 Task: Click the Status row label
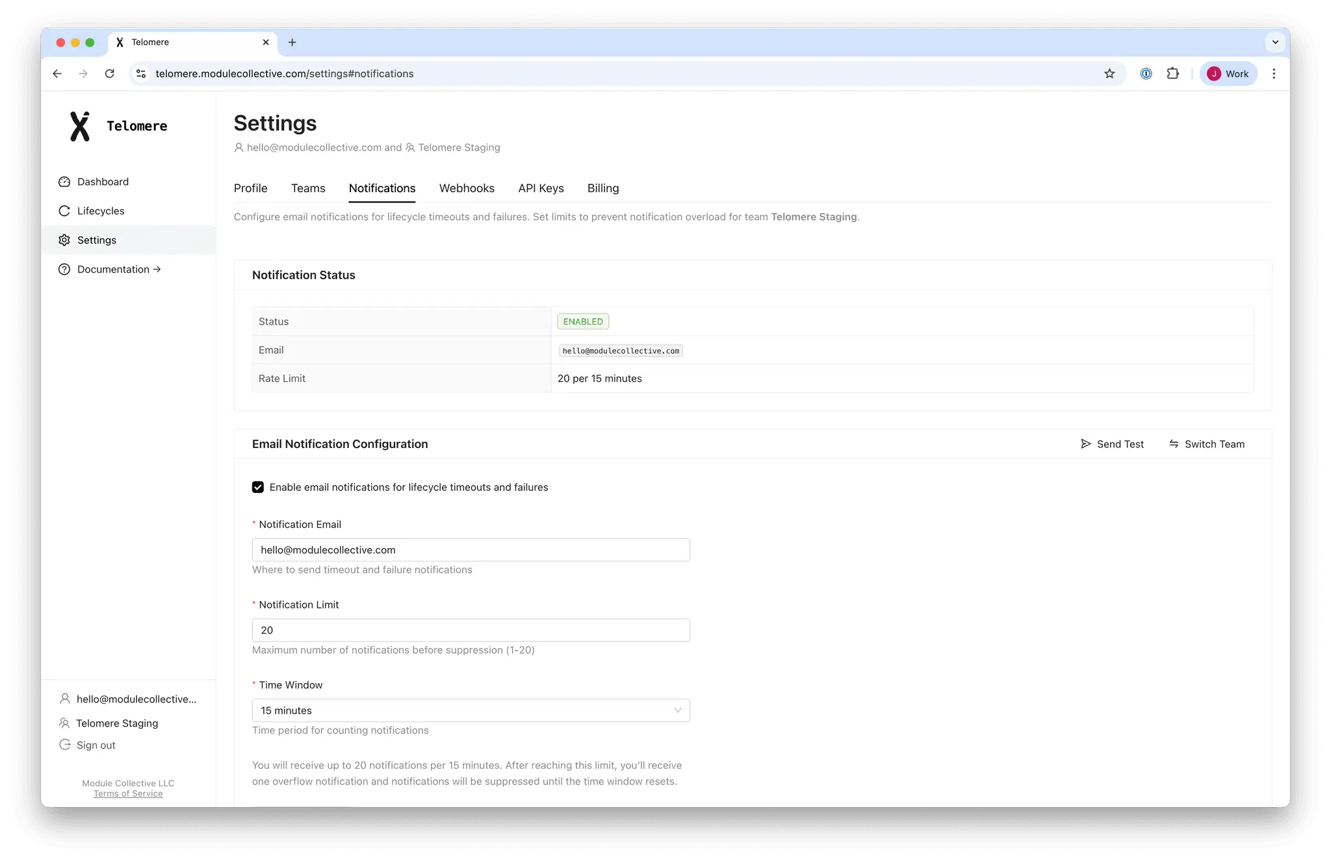point(274,321)
